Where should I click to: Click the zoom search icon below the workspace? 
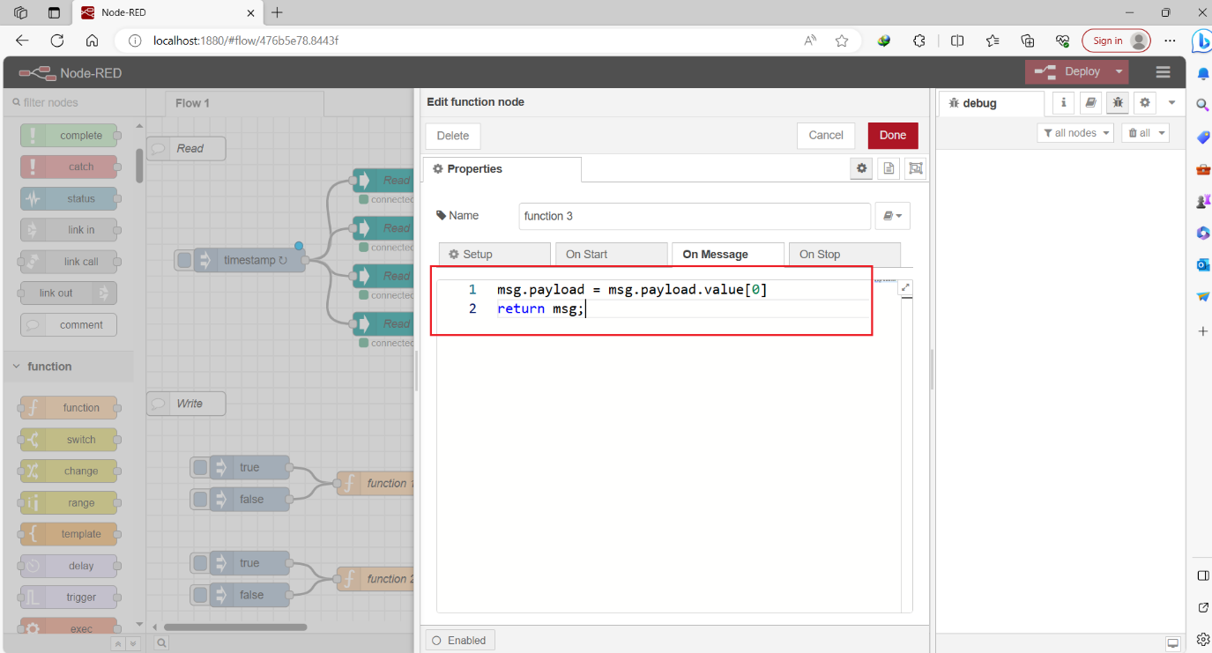point(161,643)
